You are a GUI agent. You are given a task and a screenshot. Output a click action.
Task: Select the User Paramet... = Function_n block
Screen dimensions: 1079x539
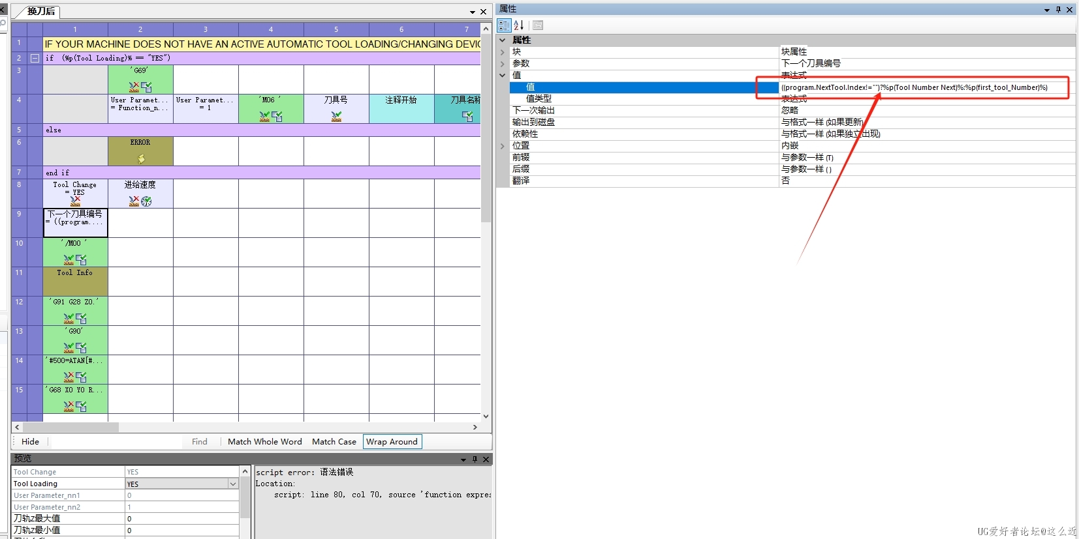pyautogui.click(x=140, y=108)
